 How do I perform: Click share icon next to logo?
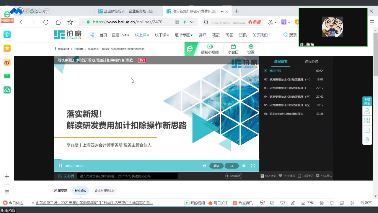click(92, 35)
